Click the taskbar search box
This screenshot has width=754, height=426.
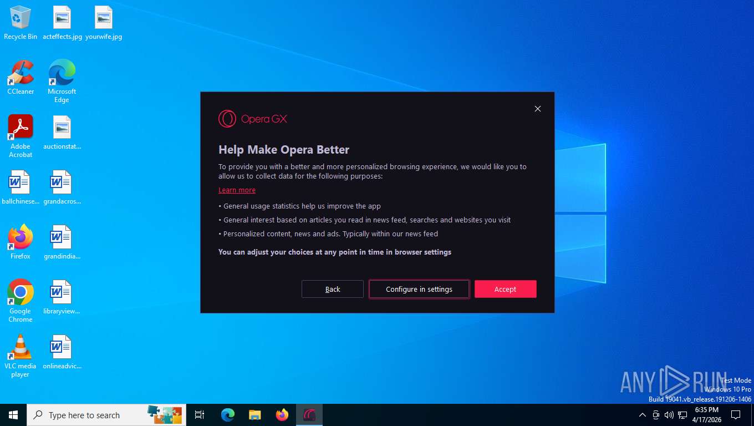(106, 415)
